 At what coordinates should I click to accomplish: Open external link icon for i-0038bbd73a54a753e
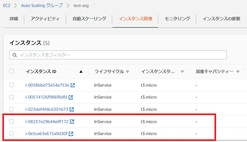tap(73, 85)
